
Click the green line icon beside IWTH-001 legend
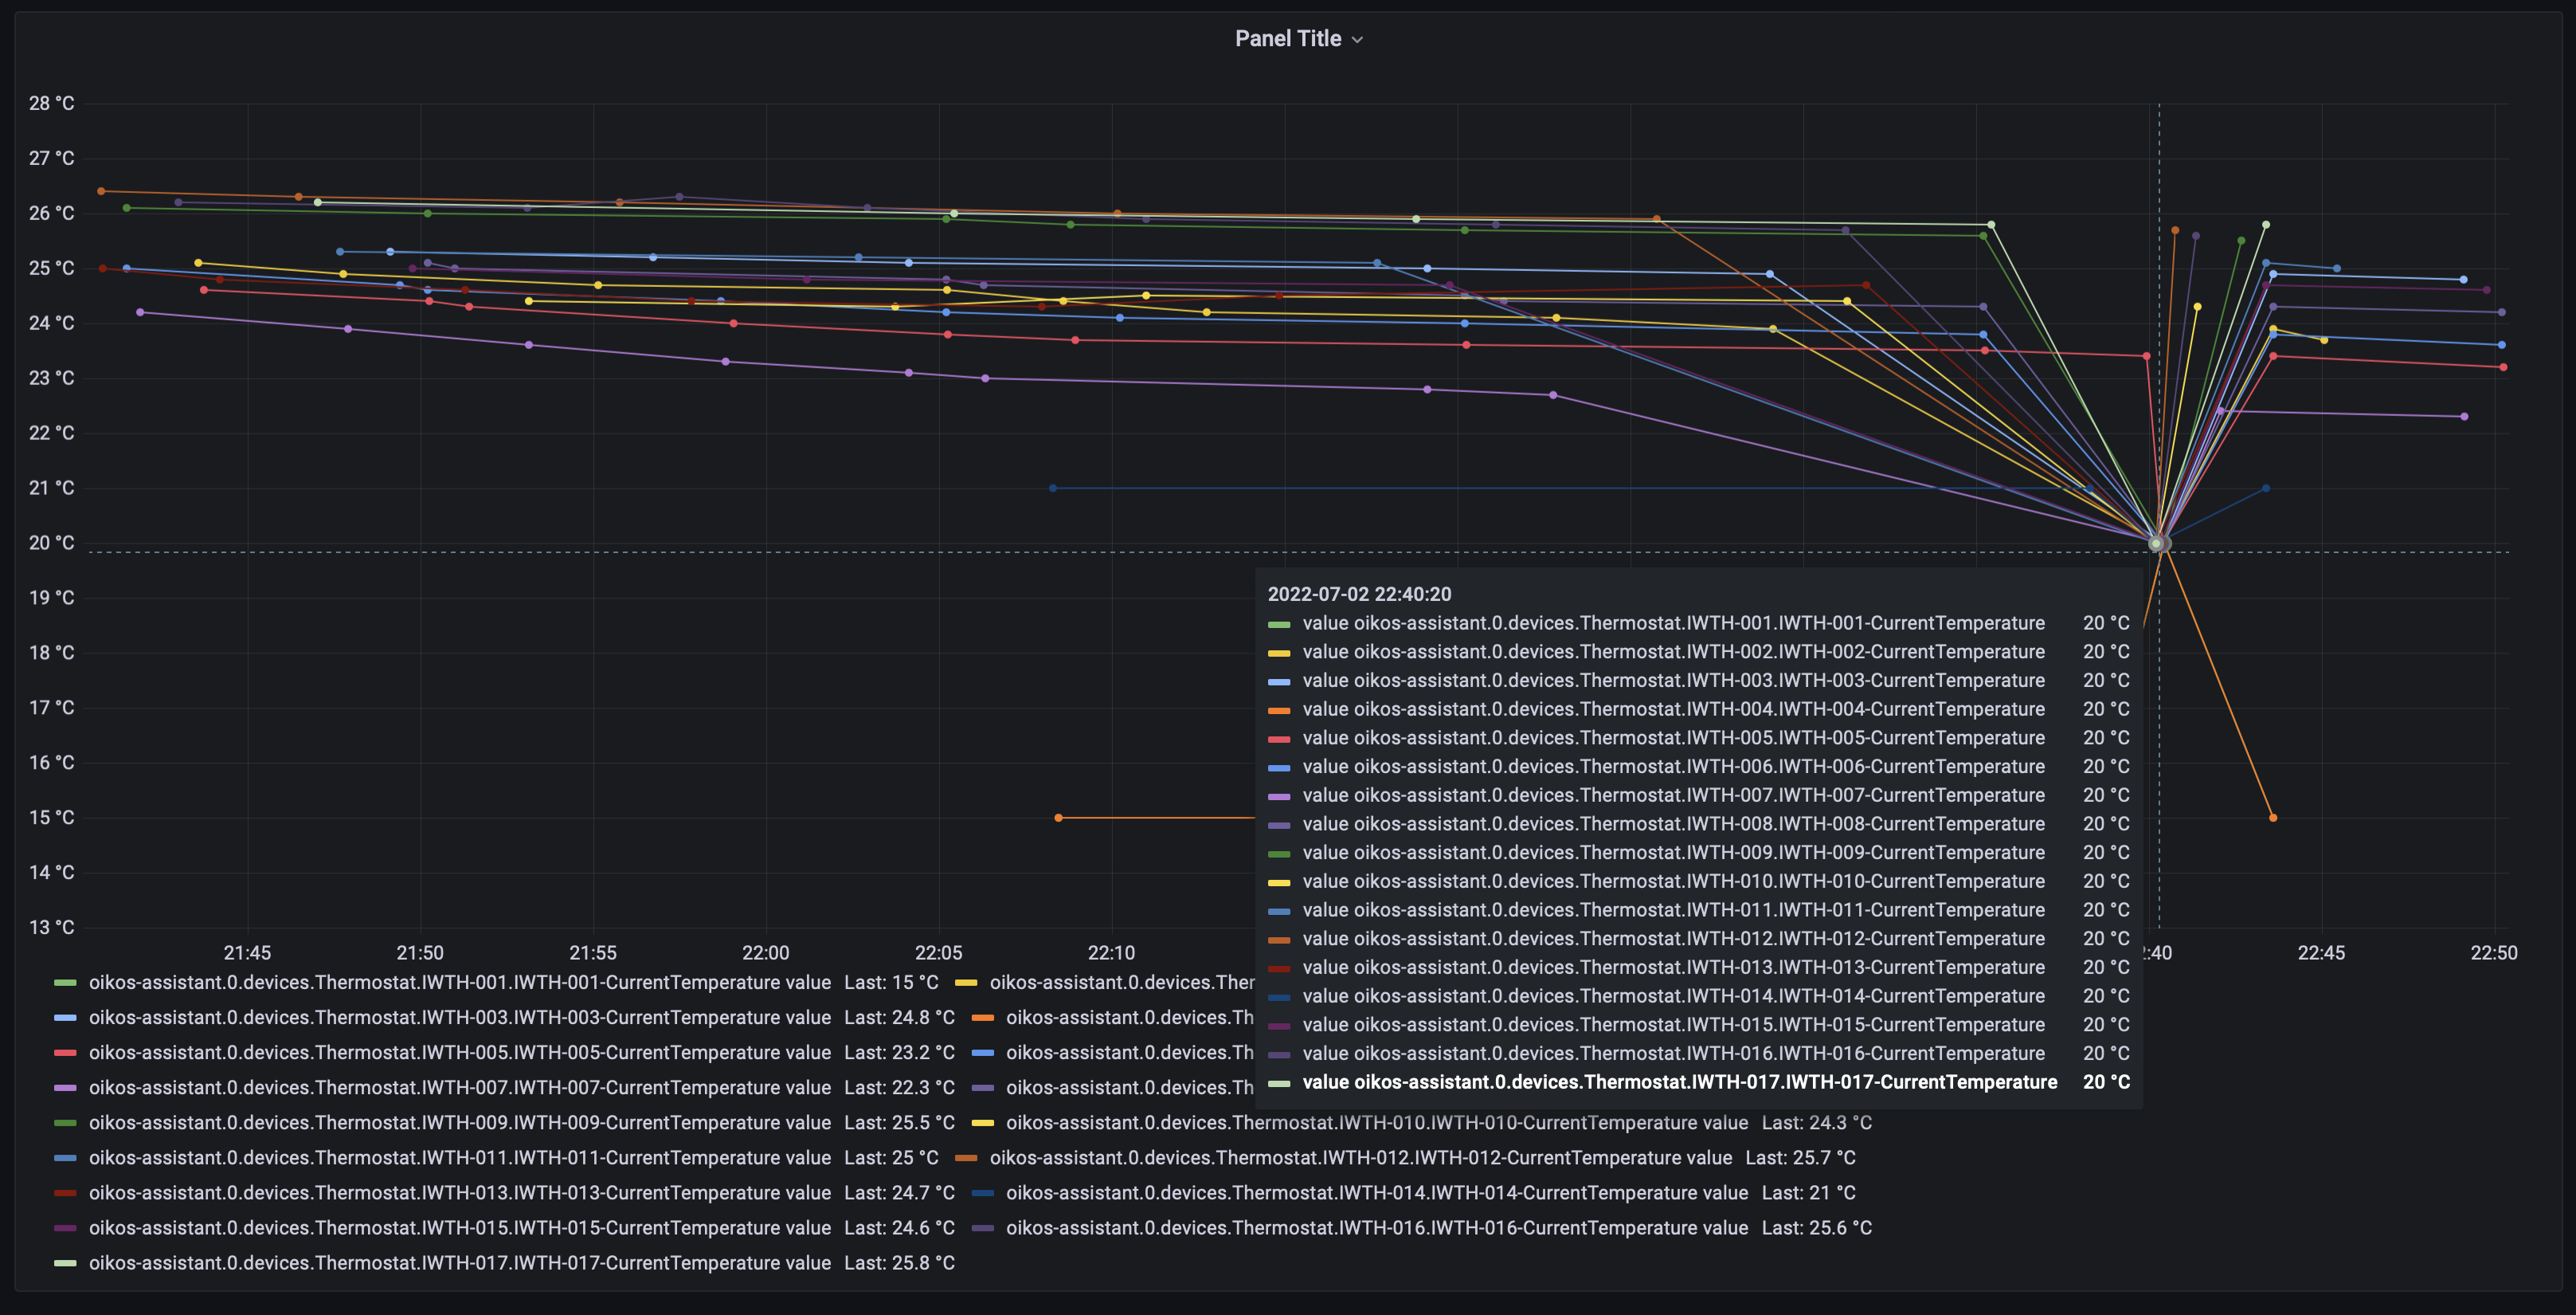coord(66,983)
